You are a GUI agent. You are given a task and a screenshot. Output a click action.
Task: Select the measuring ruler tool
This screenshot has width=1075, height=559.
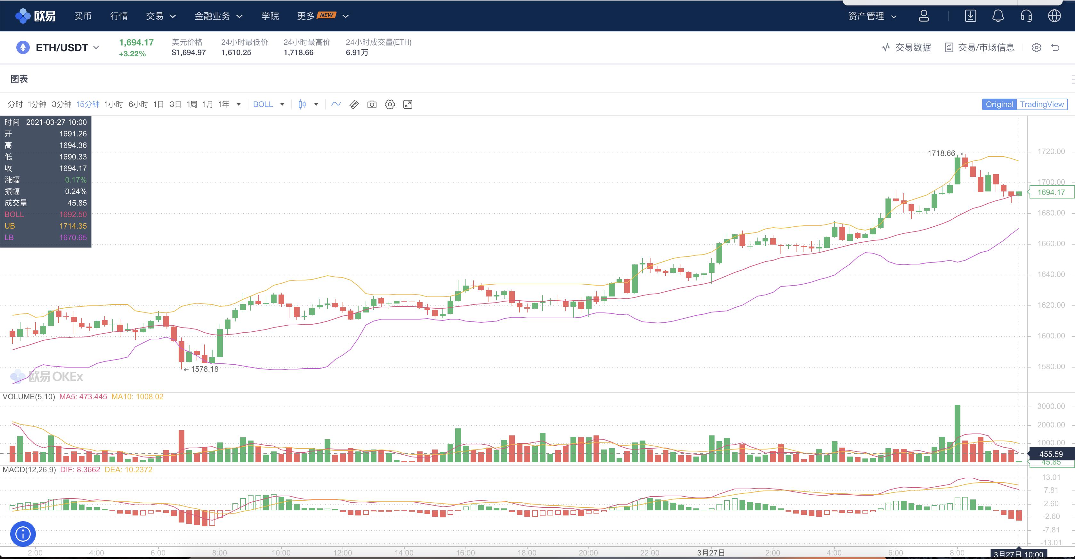[x=354, y=104]
